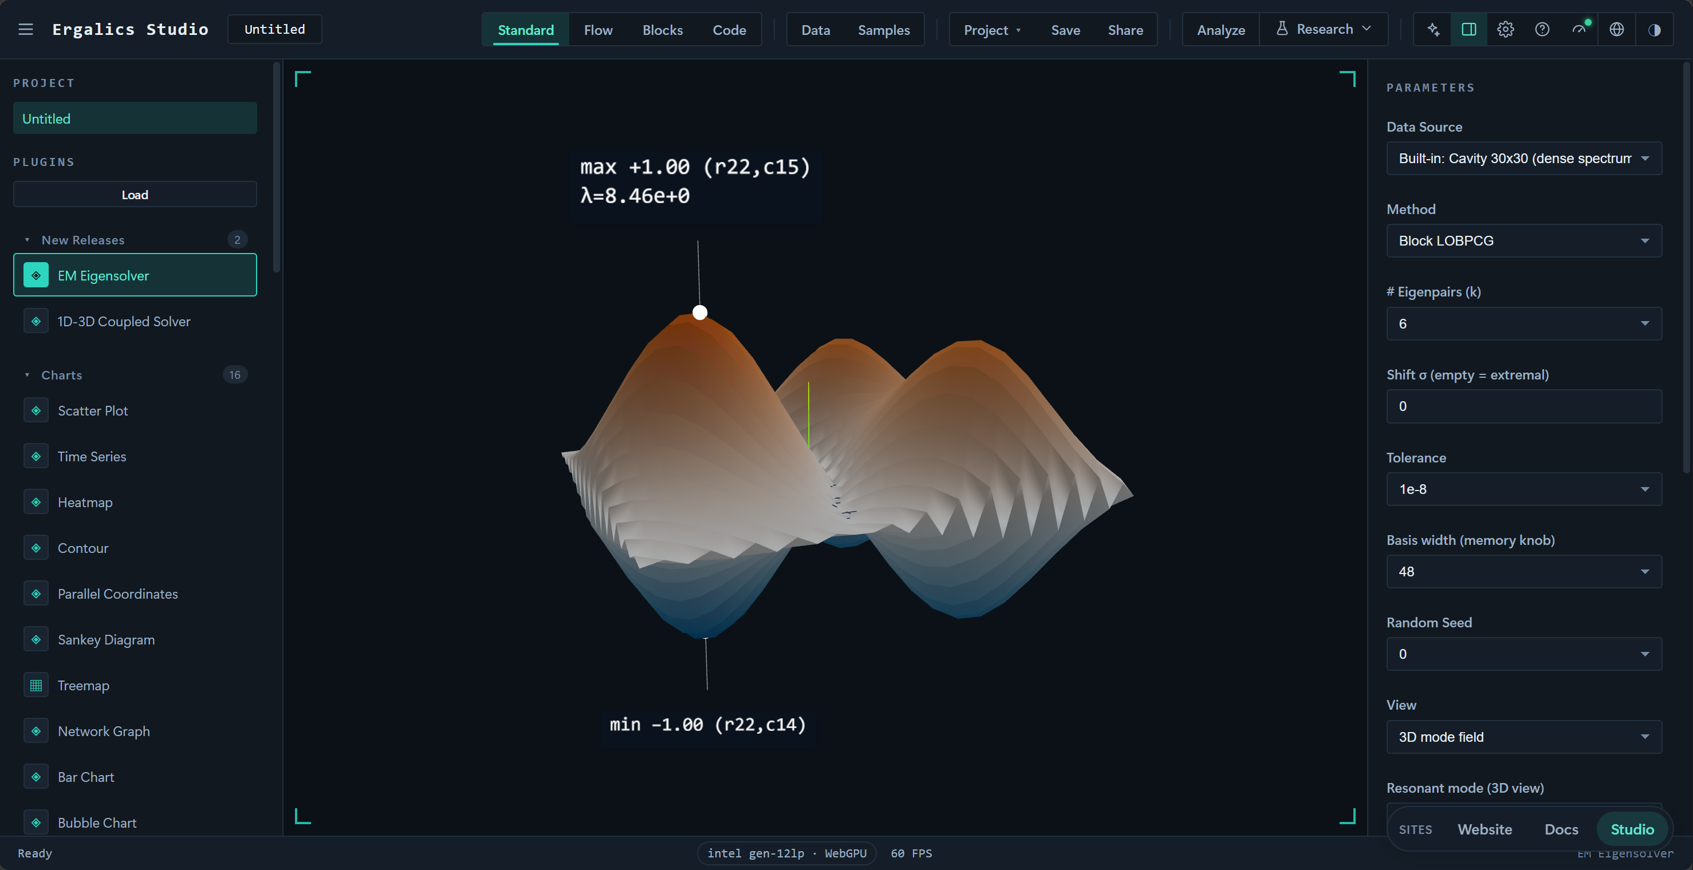Switch to the Blocks tab
1693x870 pixels.
coord(663,30)
